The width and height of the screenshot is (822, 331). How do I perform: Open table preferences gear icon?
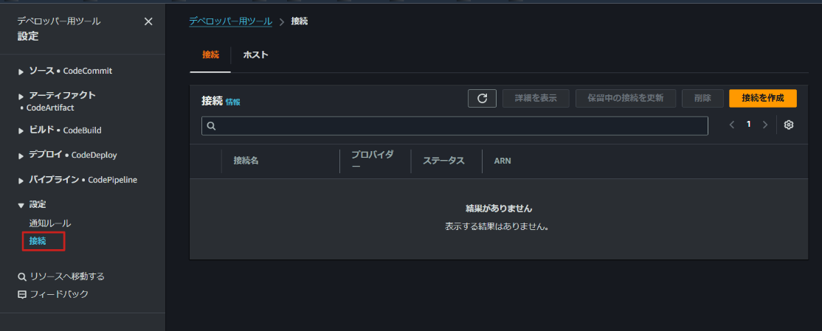click(789, 125)
